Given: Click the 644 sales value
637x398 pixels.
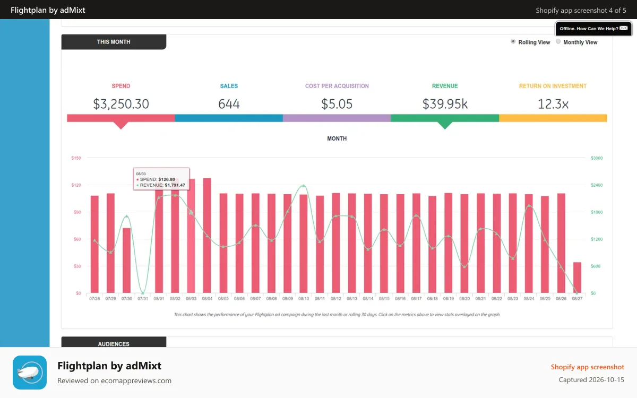Looking at the screenshot, I should (229, 104).
